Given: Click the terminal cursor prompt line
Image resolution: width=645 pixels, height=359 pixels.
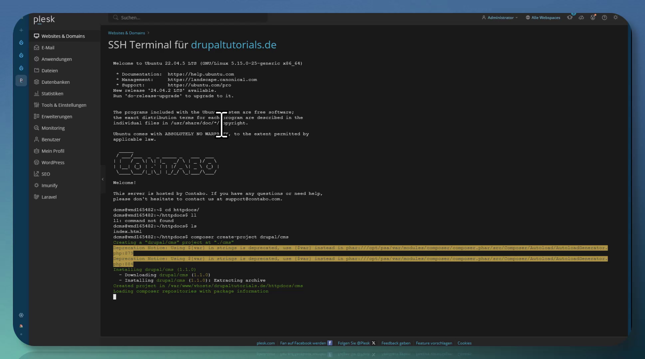Looking at the screenshot, I should click(x=115, y=297).
